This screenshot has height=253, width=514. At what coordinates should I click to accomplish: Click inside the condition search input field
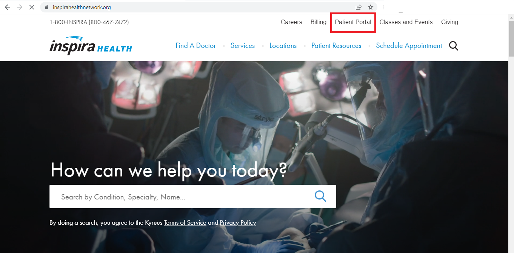[151, 196]
